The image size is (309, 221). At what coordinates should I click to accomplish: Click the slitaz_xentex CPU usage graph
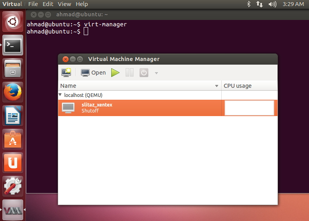click(249, 108)
